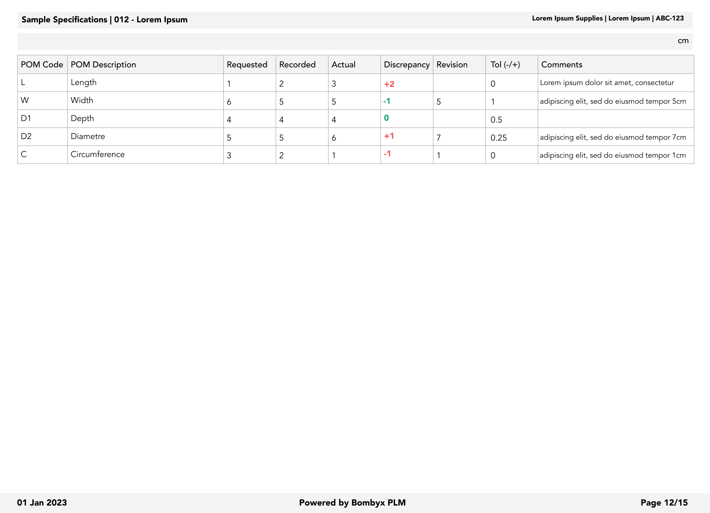Click Requested value '6' in Width row
This screenshot has width=710, height=513.
[x=229, y=102]
